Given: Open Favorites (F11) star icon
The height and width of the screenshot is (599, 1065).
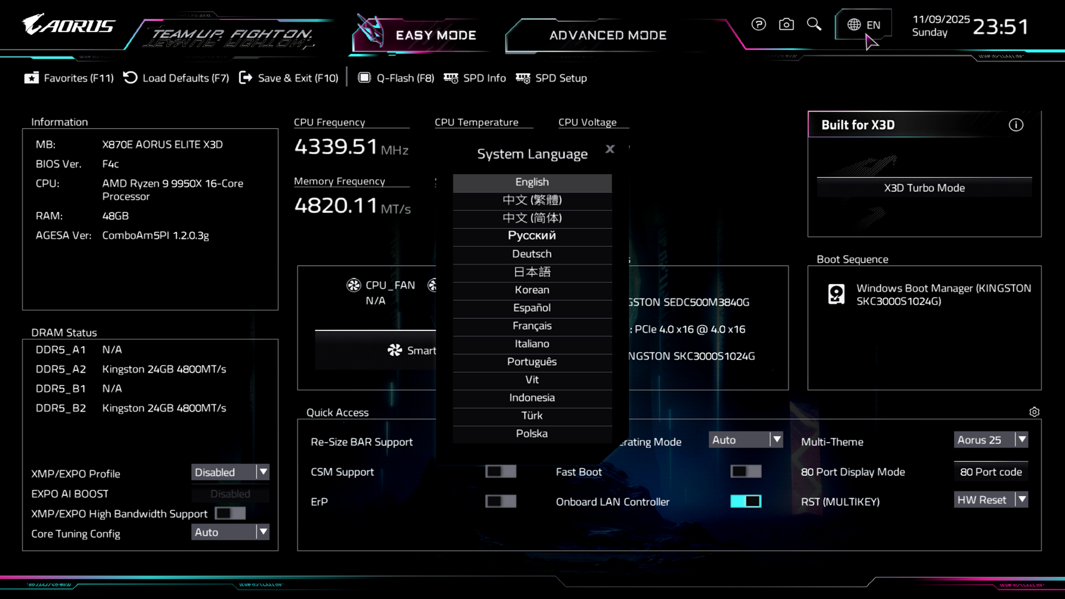Looking at the screenshot, I should (x=32, y=78).
